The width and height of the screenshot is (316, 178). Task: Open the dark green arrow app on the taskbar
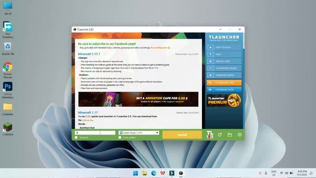point(172,173)
